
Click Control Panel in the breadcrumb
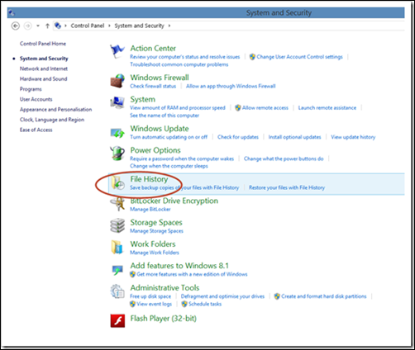[x=88, y=26]
